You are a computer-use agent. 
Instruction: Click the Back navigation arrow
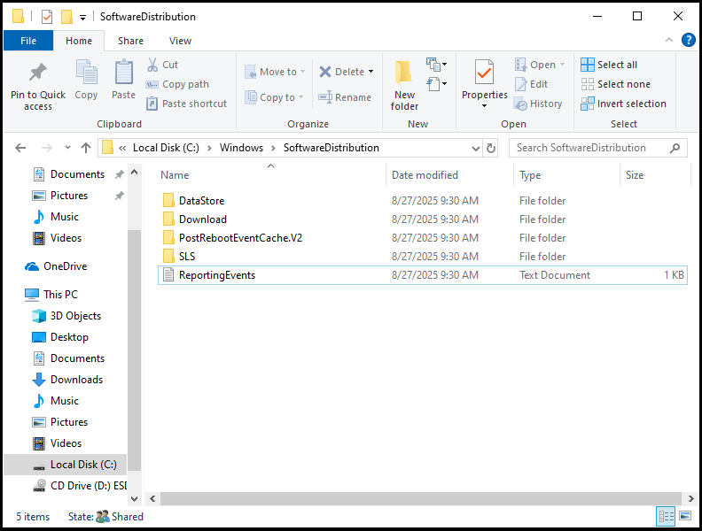(x=20, y=148)
